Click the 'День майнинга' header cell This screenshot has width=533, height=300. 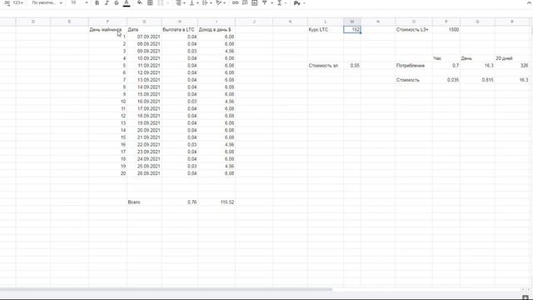click(x=107, y=30)
